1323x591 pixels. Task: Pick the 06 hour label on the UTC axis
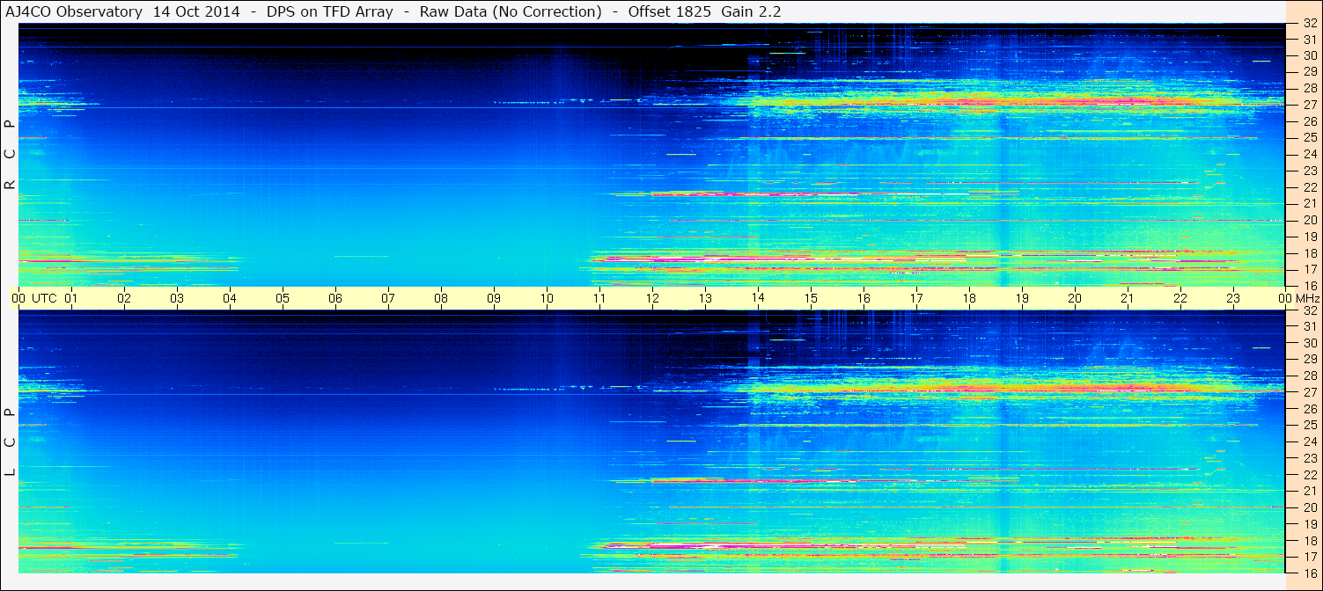coord(335,298)
